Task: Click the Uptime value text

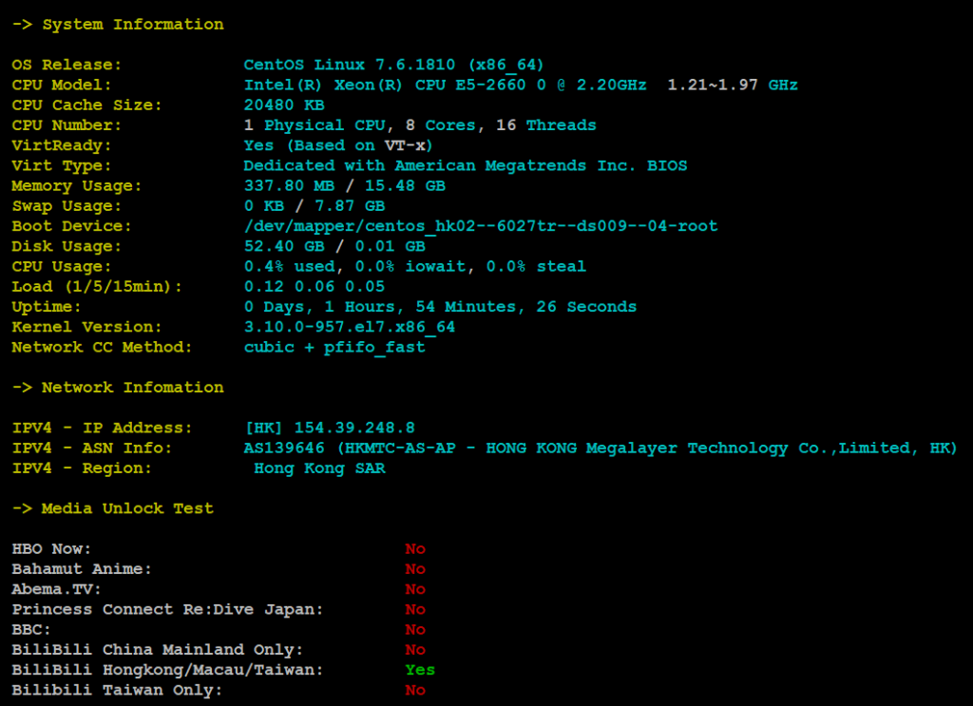Action: (440, 307)
